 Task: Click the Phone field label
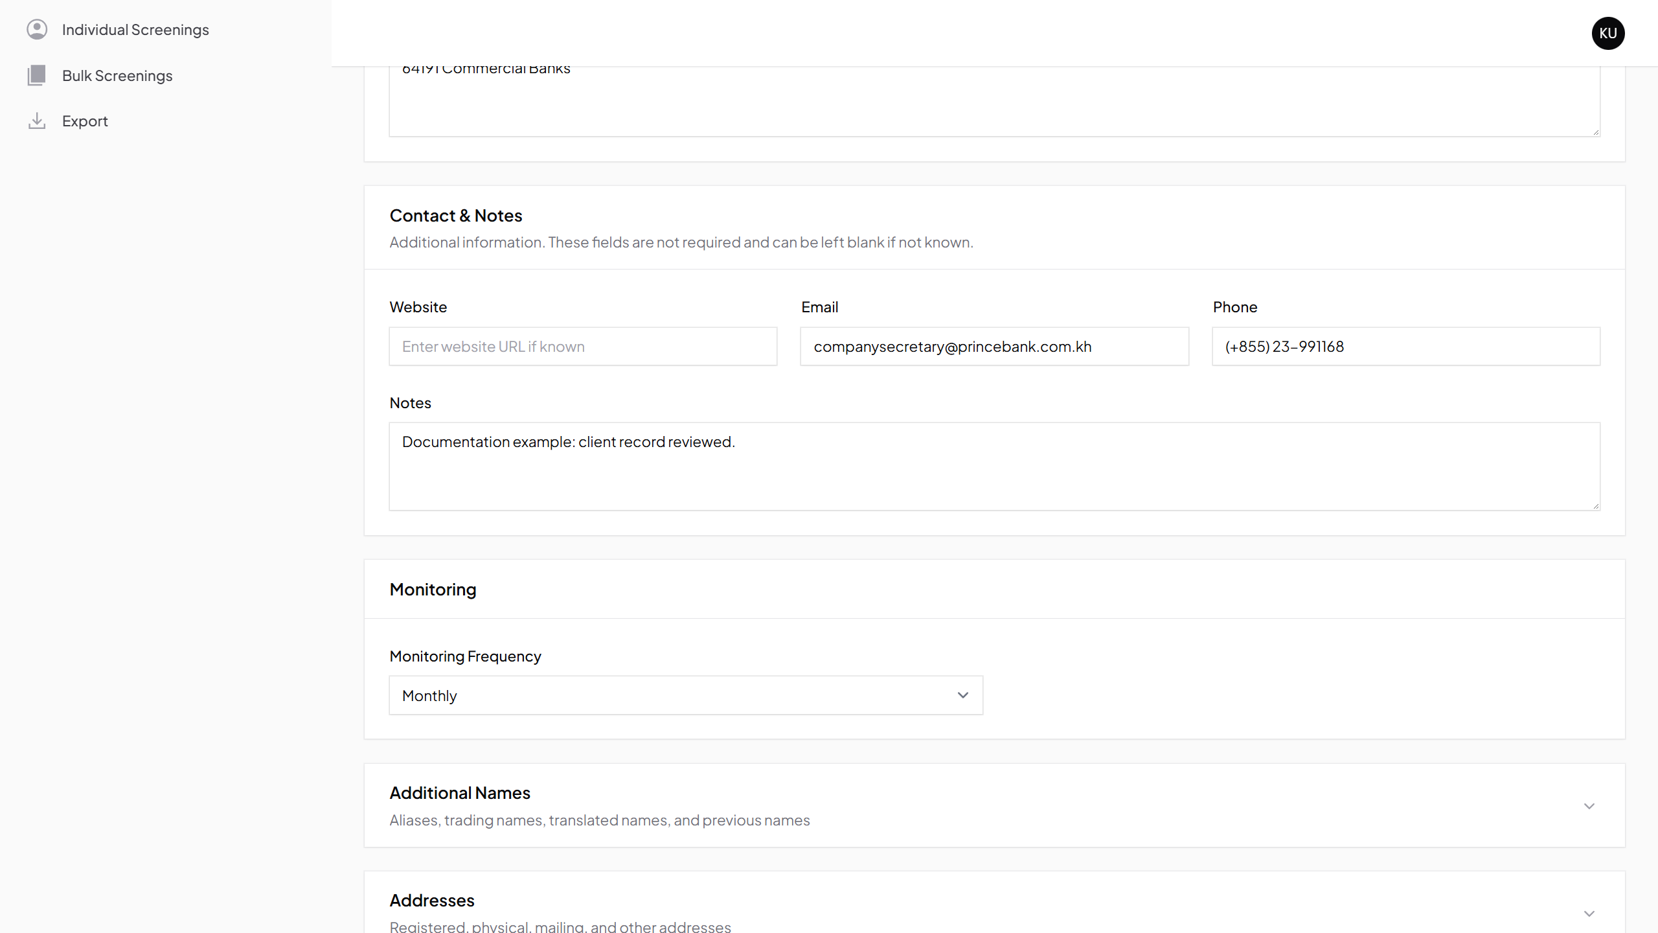click(1235, 307)
